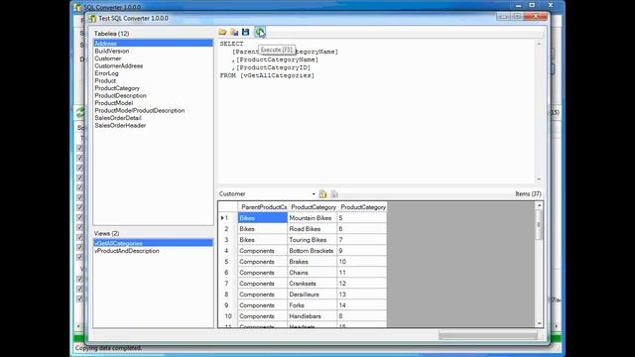Click the Derailleurs cell

[313, 295]
